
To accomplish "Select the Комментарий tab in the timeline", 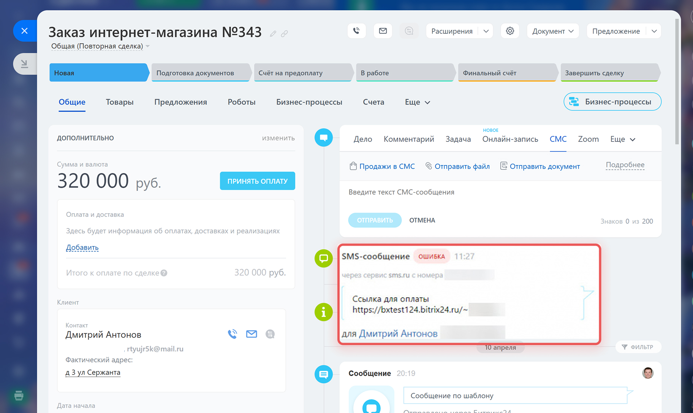I will (x=409, y=139).
